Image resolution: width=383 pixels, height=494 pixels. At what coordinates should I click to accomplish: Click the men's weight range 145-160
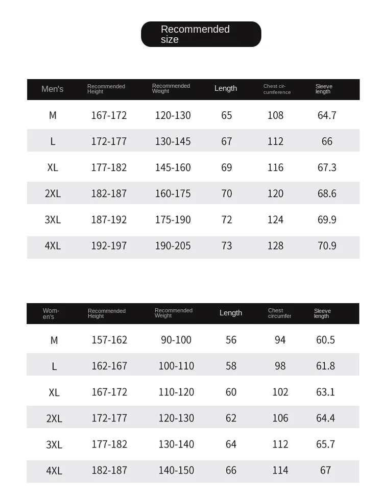pyautogui.click(x=173, y=167)
